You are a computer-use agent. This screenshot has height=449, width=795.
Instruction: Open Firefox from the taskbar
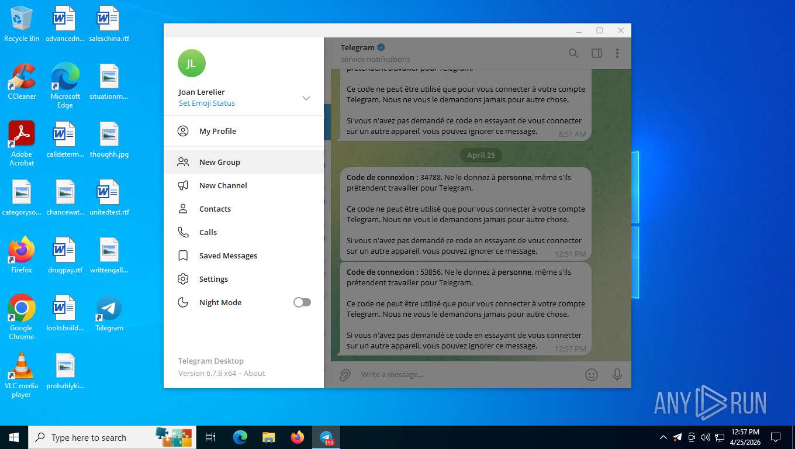298,437
